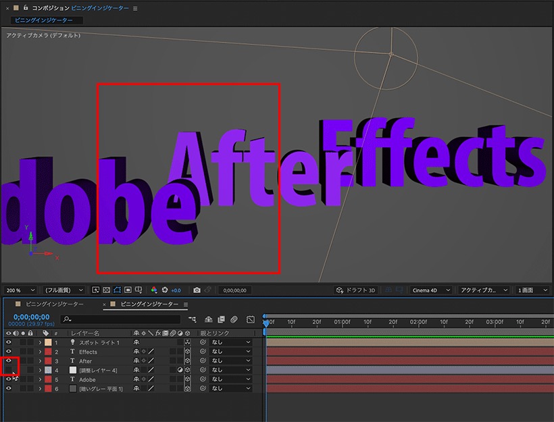Open parent dropdown for the After layer
The height and width of the screenshot is (422, 554).
click(230, 361)
